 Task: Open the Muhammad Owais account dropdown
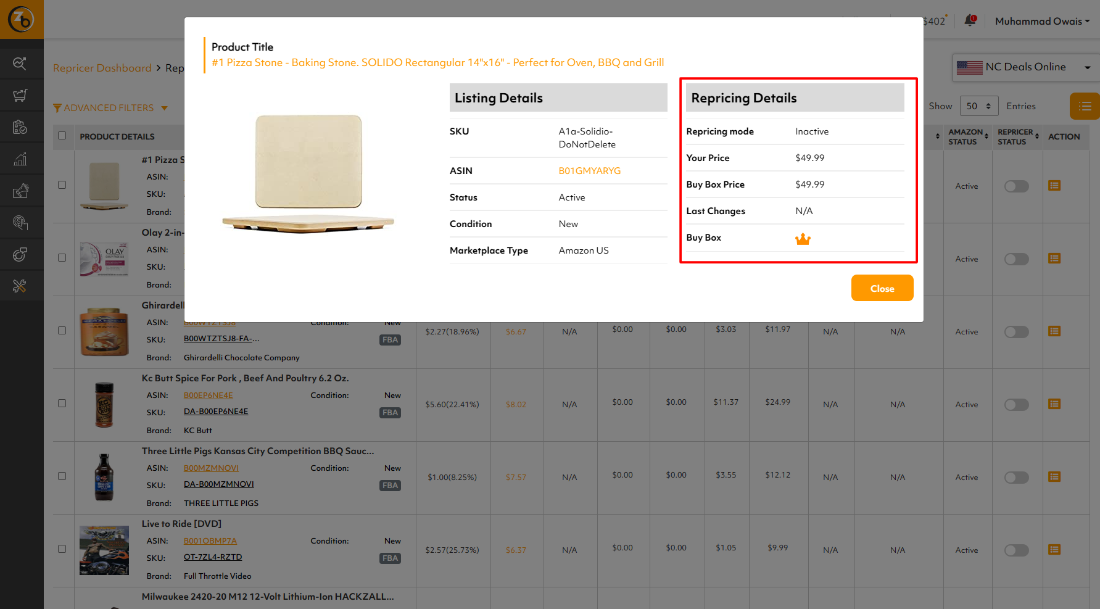[x=1042, y=21]
